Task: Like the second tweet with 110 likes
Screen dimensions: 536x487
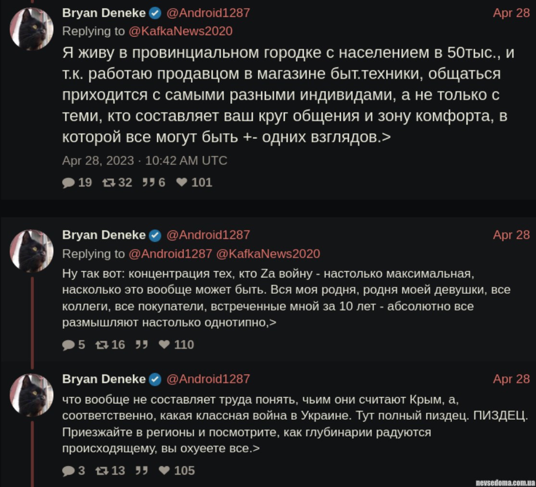Action: (x=164, y=345)
